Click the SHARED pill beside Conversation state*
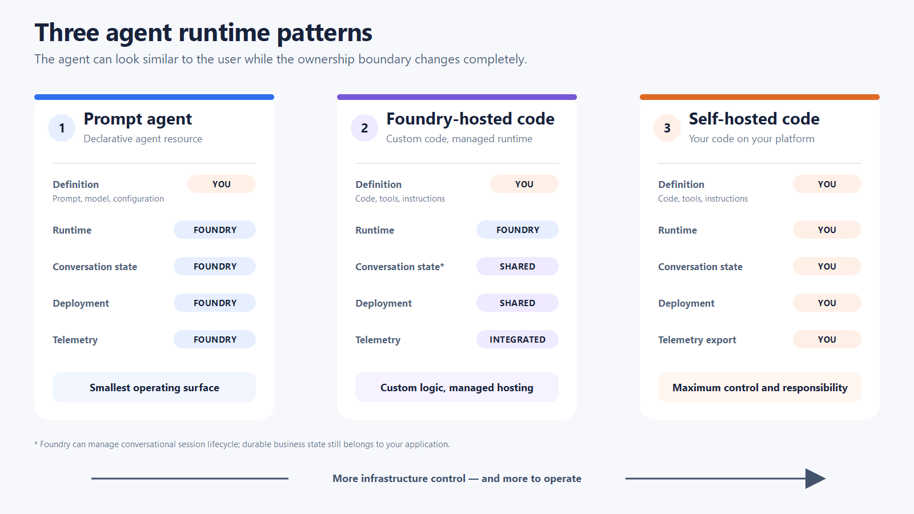 (518, 266)
